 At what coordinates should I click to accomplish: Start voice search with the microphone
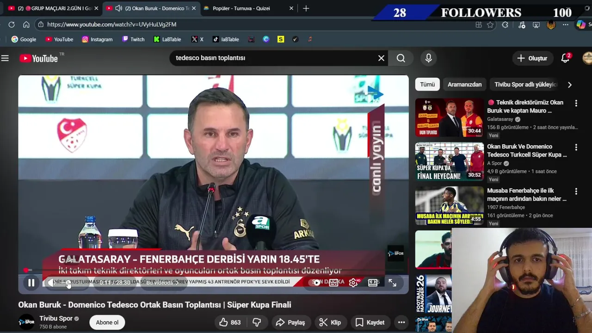pos(429,58)
